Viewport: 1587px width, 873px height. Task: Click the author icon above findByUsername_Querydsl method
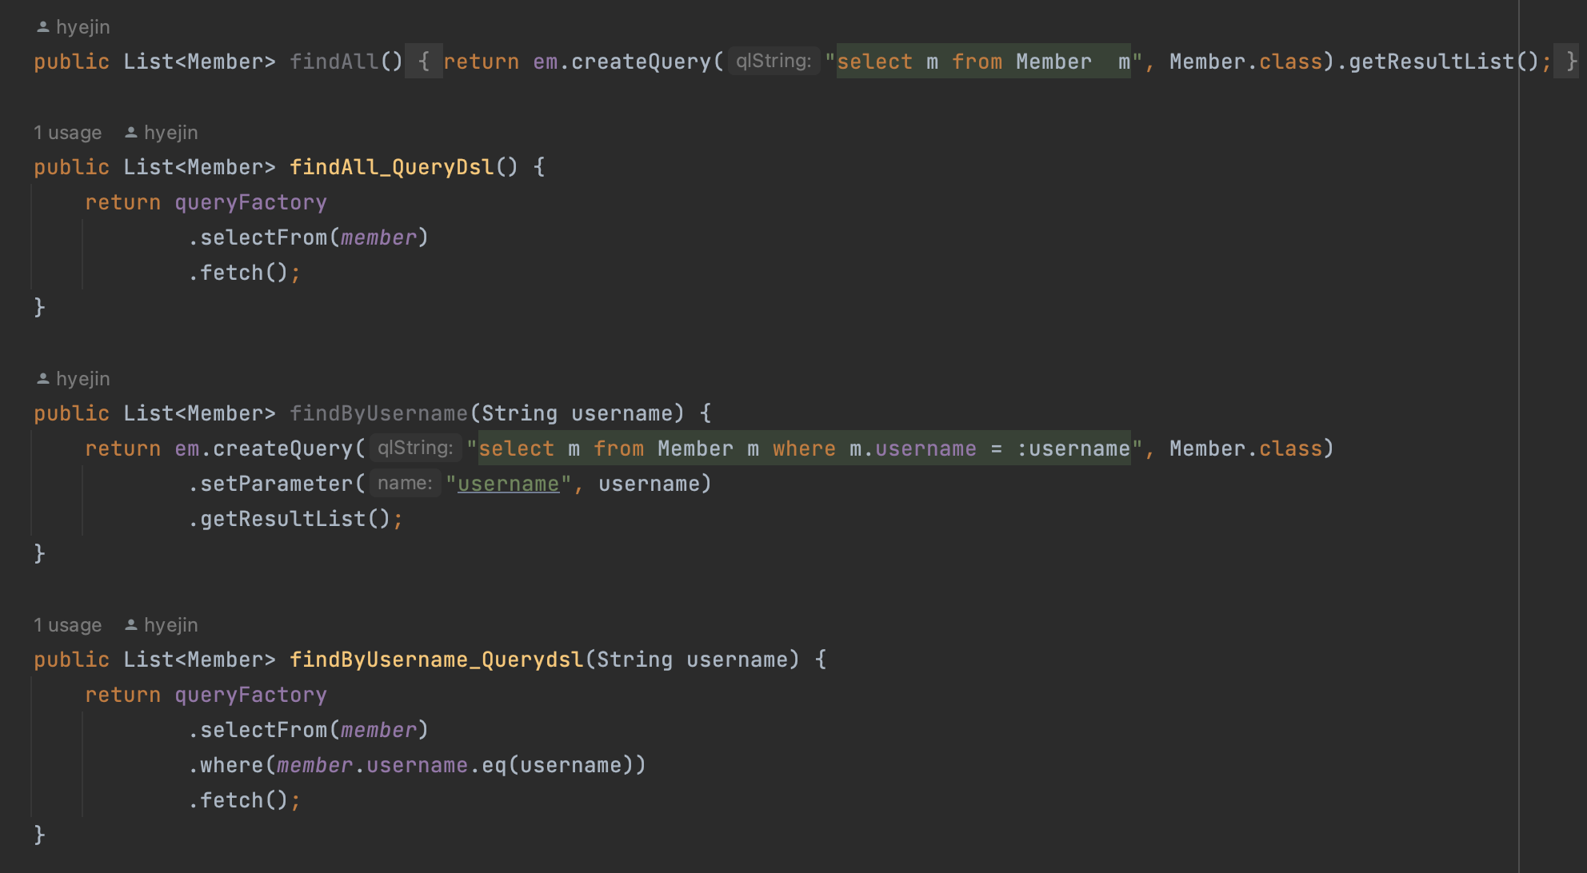pos(131,625)
